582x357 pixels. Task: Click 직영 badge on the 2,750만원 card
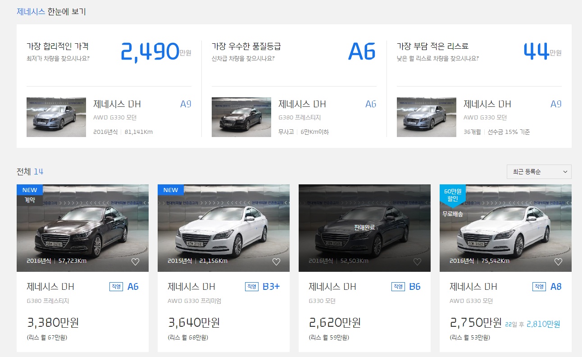(x=539, y=287)
